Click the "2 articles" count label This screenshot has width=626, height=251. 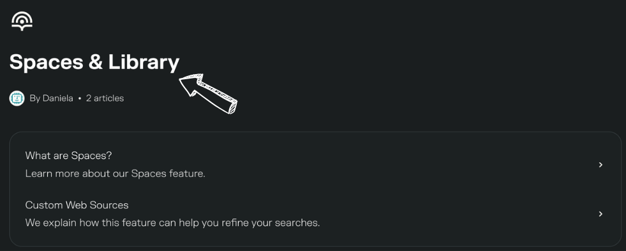(105, 98)
